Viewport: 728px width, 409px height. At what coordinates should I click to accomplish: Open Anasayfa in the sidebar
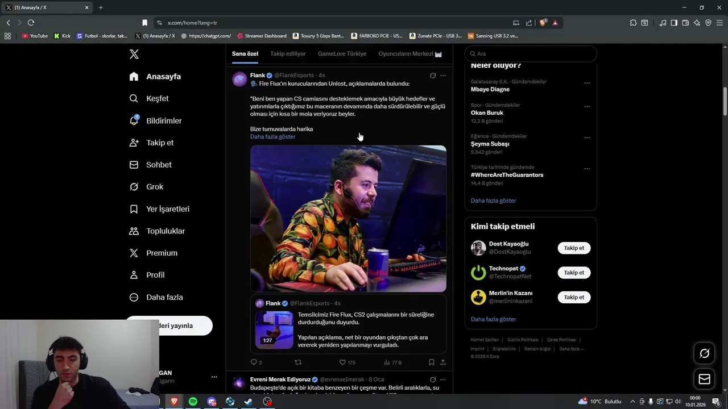click(155, 77)
